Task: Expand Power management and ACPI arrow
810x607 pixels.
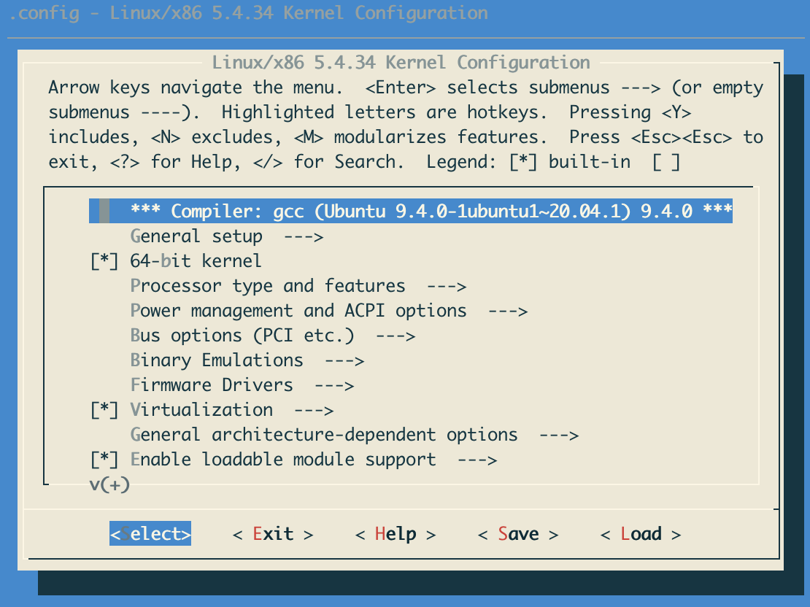Action: pos(507,311)
